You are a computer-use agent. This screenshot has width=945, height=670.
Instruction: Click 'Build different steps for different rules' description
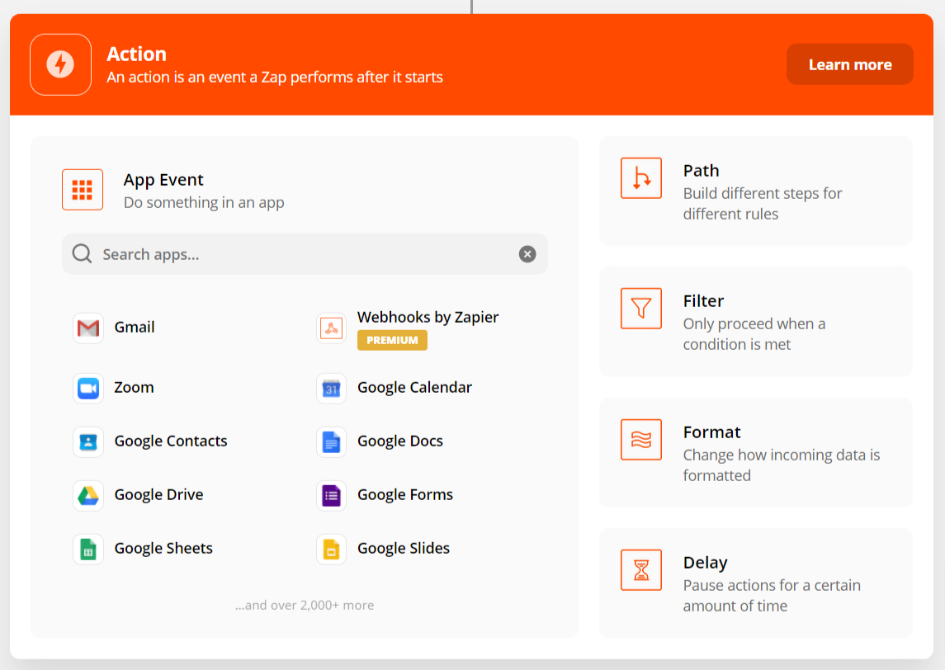click(x=763, y=204)
